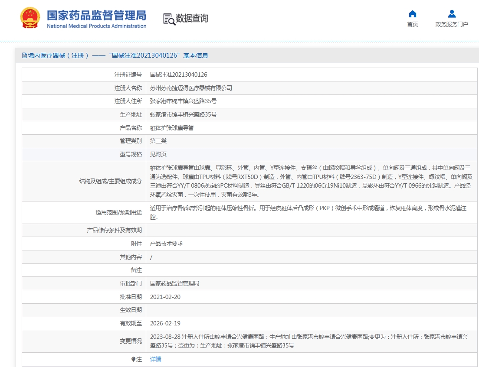The width and height of the screenshot is (479, 367).
Task: Click the 注册人住所 address value
Action: pos(183,101)
